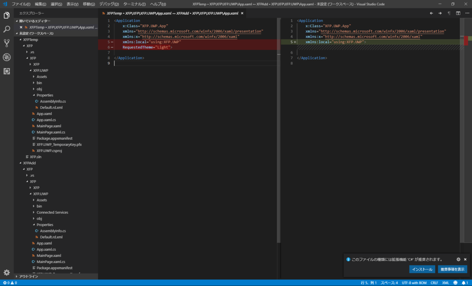This screenshot has height=286, width=472.
Task: Open App.xaml under XFPTemp
Action: pyautogui.click(x=56, y=114)
